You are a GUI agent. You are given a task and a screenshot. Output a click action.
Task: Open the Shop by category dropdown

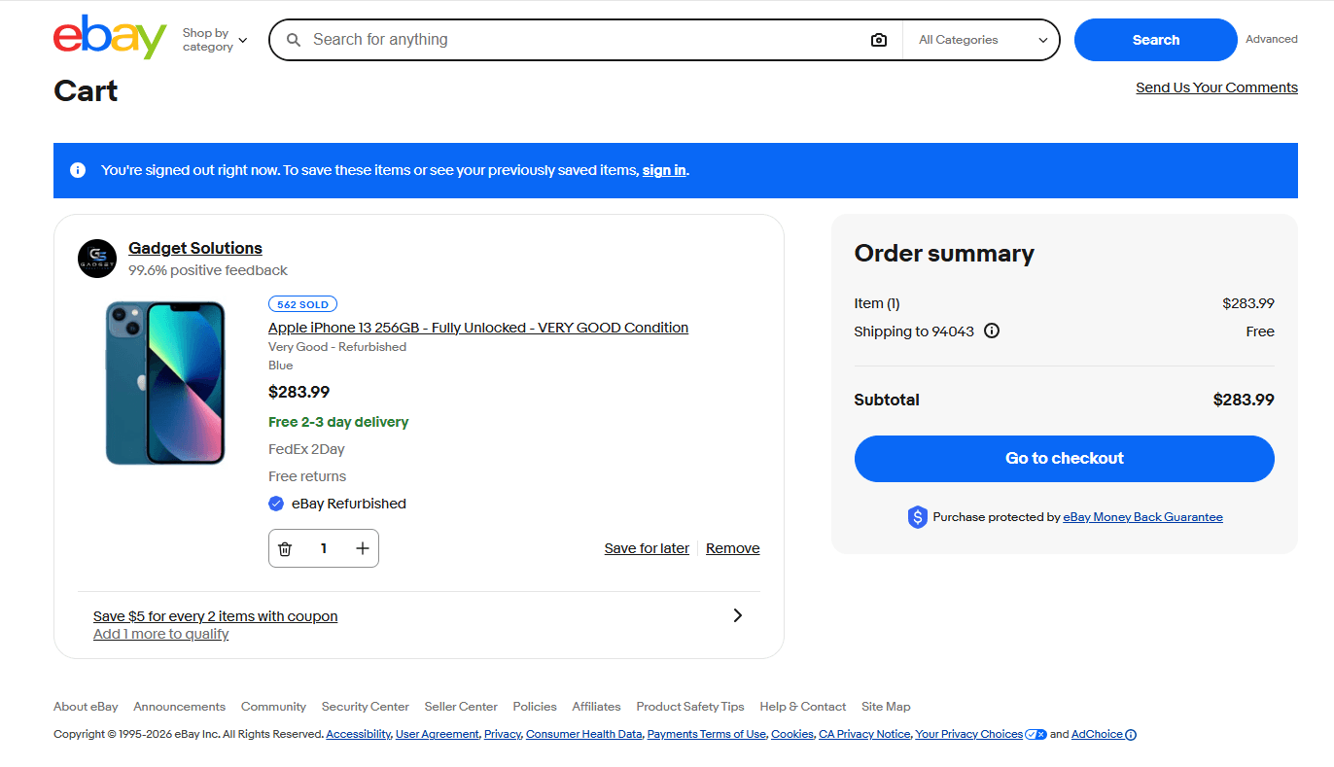(x=215, y=40)
